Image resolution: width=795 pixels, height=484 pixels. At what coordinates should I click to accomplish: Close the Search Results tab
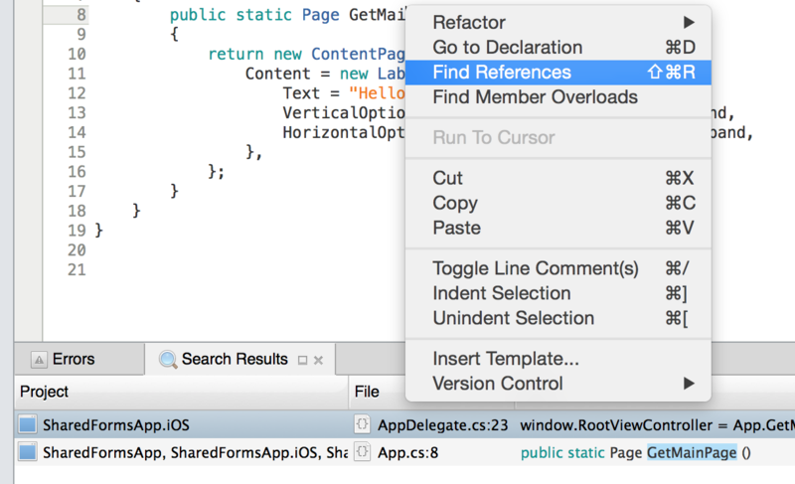(x=319, y=360)
